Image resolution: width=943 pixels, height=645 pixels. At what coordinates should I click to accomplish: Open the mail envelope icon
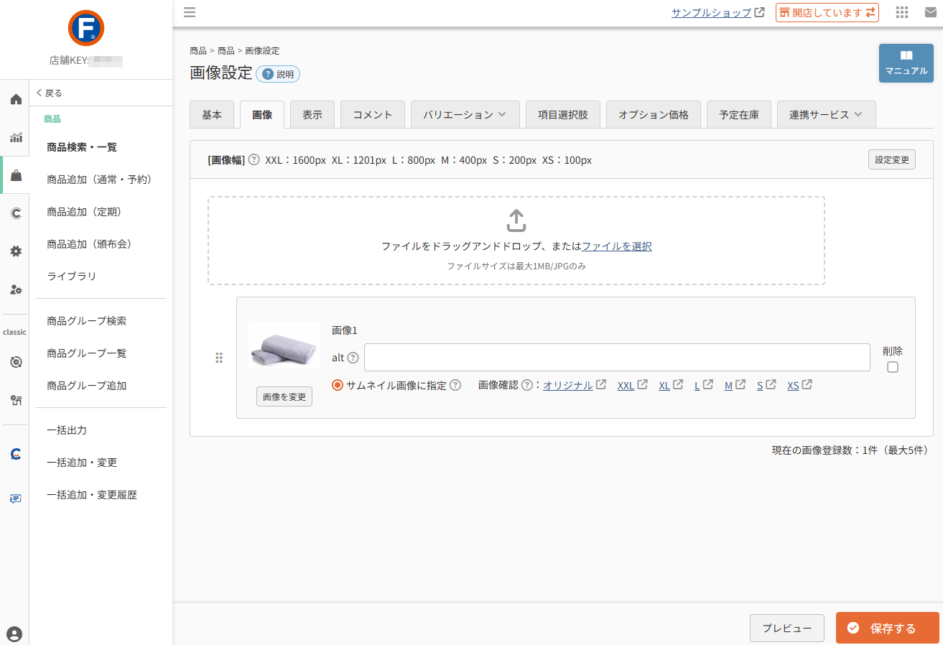[x=931, y=12]
